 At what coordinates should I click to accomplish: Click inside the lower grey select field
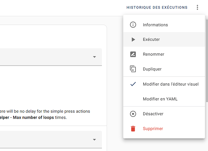coord(45,140)
